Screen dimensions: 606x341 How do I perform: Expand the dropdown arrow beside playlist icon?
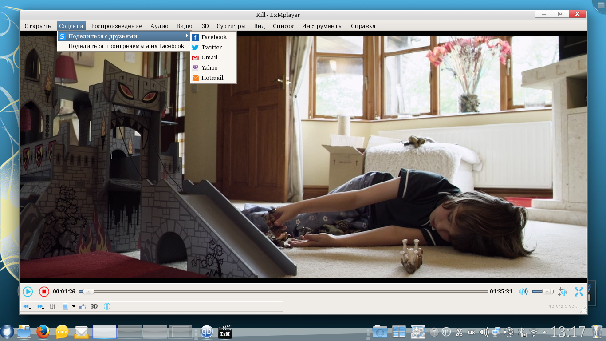coord(74,306)
